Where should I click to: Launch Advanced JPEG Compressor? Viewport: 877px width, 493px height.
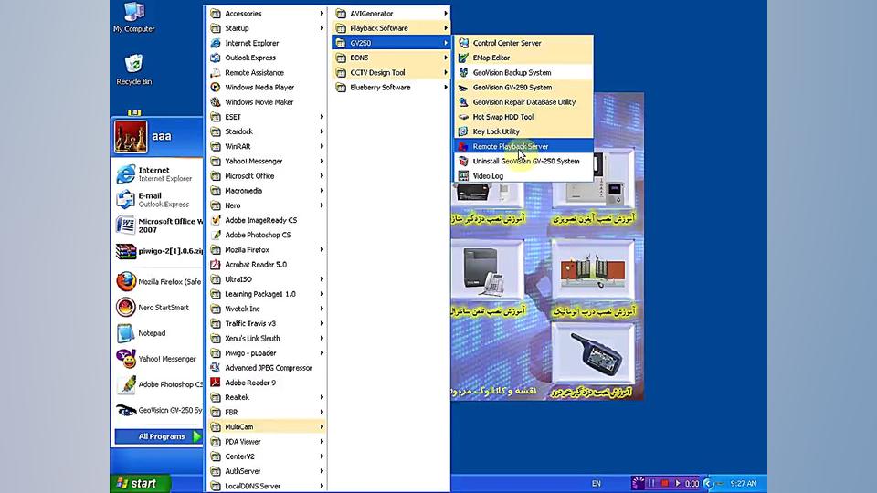tap(266, 368)
